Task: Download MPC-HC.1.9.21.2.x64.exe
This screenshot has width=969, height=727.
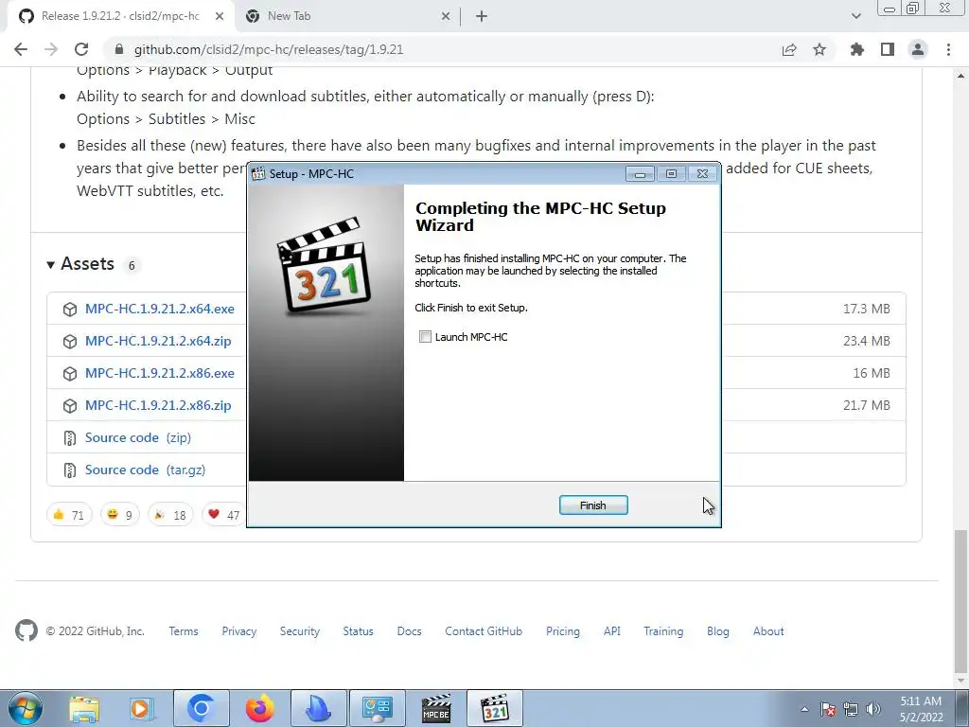Action: coord(159,309)
